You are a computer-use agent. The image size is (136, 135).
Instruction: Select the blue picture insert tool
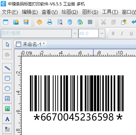point(7,99)
